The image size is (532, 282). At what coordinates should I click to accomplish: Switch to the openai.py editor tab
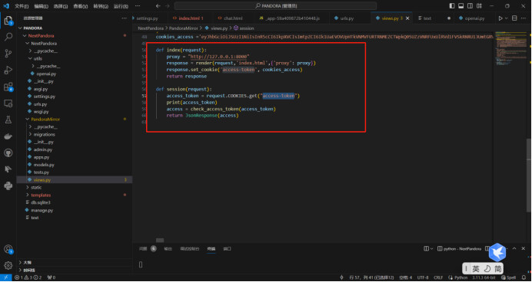[x=474, y=18]
